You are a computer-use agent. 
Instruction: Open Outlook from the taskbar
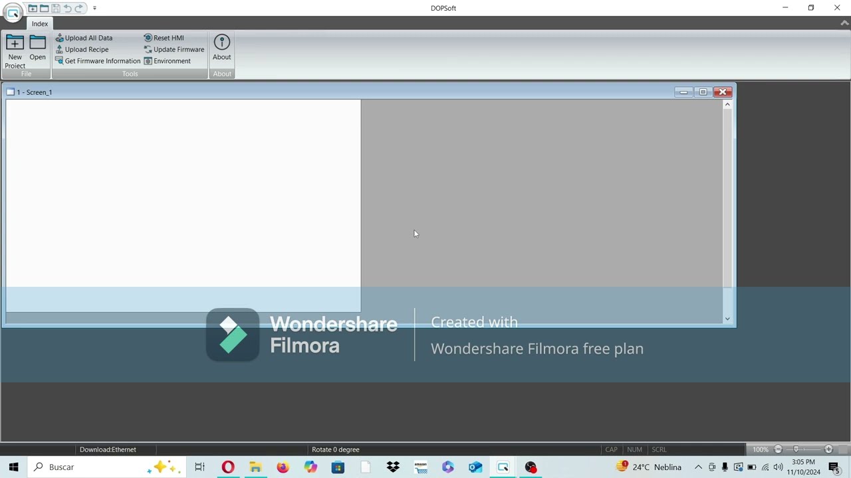click(475, 467)
